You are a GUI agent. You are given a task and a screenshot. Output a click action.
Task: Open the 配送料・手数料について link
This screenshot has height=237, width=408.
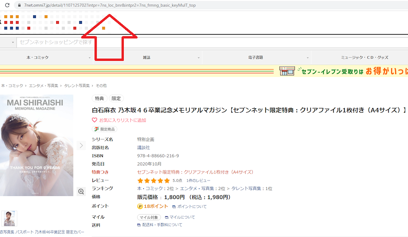point(162,225)
